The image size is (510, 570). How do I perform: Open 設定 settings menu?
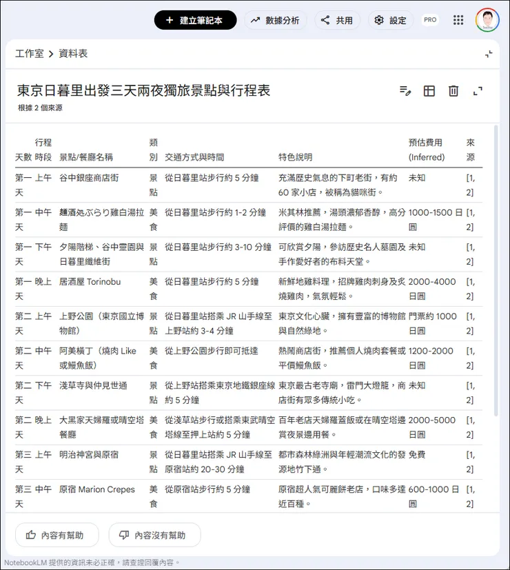(x=391, y=20)
